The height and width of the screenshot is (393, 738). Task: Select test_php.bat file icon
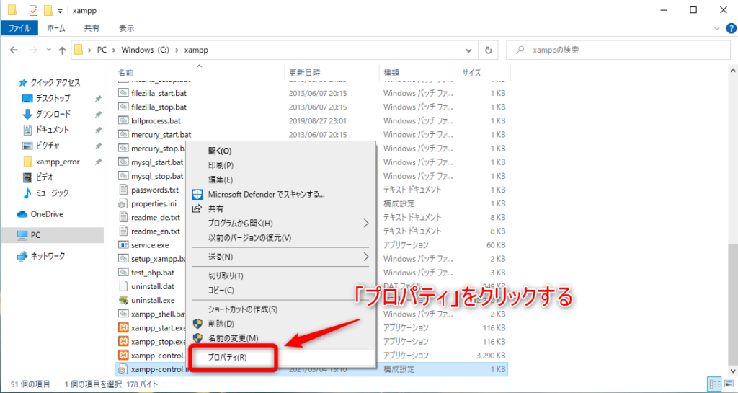[123, 273]
